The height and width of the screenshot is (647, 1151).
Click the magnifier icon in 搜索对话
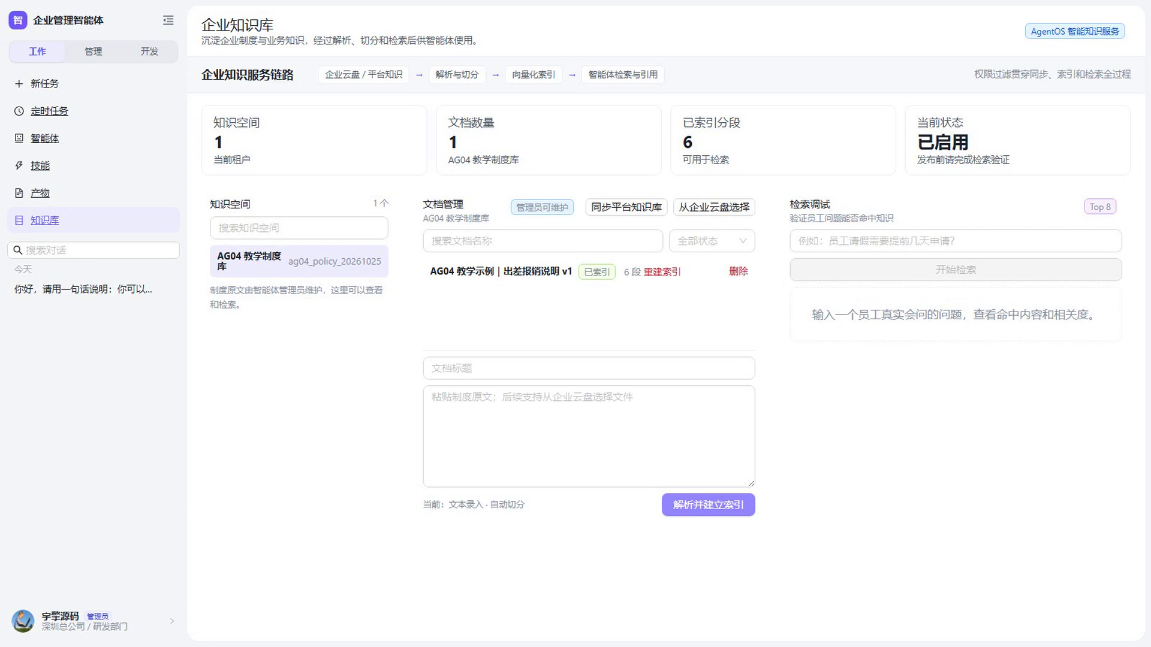coord(17,250)
